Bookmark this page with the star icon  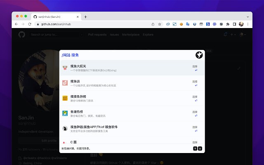(160, 24)
